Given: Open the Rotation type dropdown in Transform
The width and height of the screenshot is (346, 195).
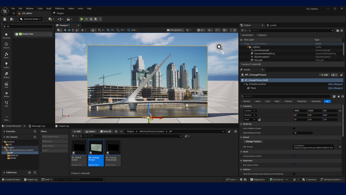Looking at the screenshot, I should pos(250,115).
